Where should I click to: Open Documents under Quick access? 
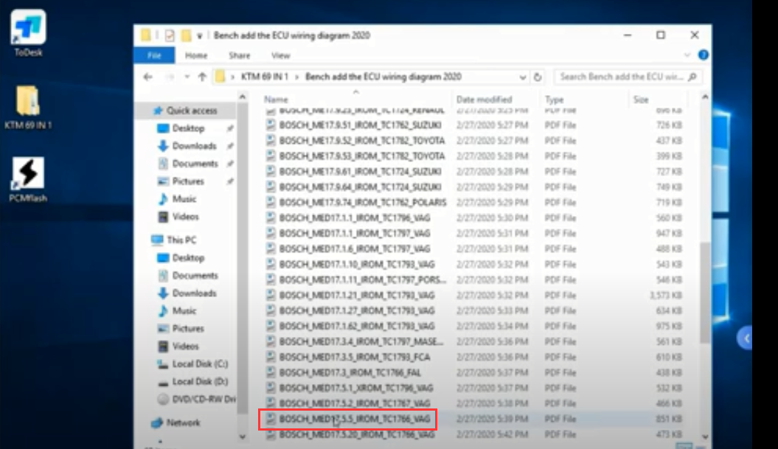195,164
